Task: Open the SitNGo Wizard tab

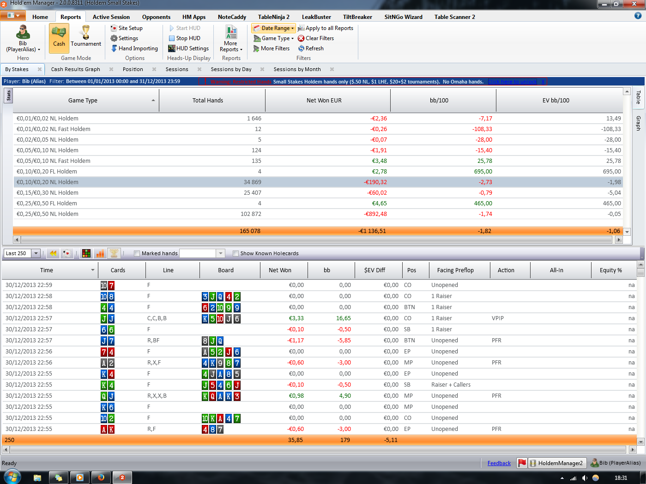Action: (404, 17)
